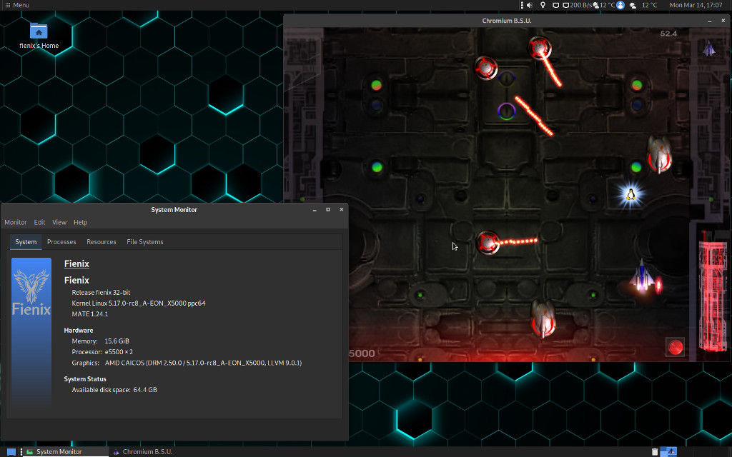Click the 'System Status' section heading
This screenshot has width=732, height=457.
[x=85, y=379]
